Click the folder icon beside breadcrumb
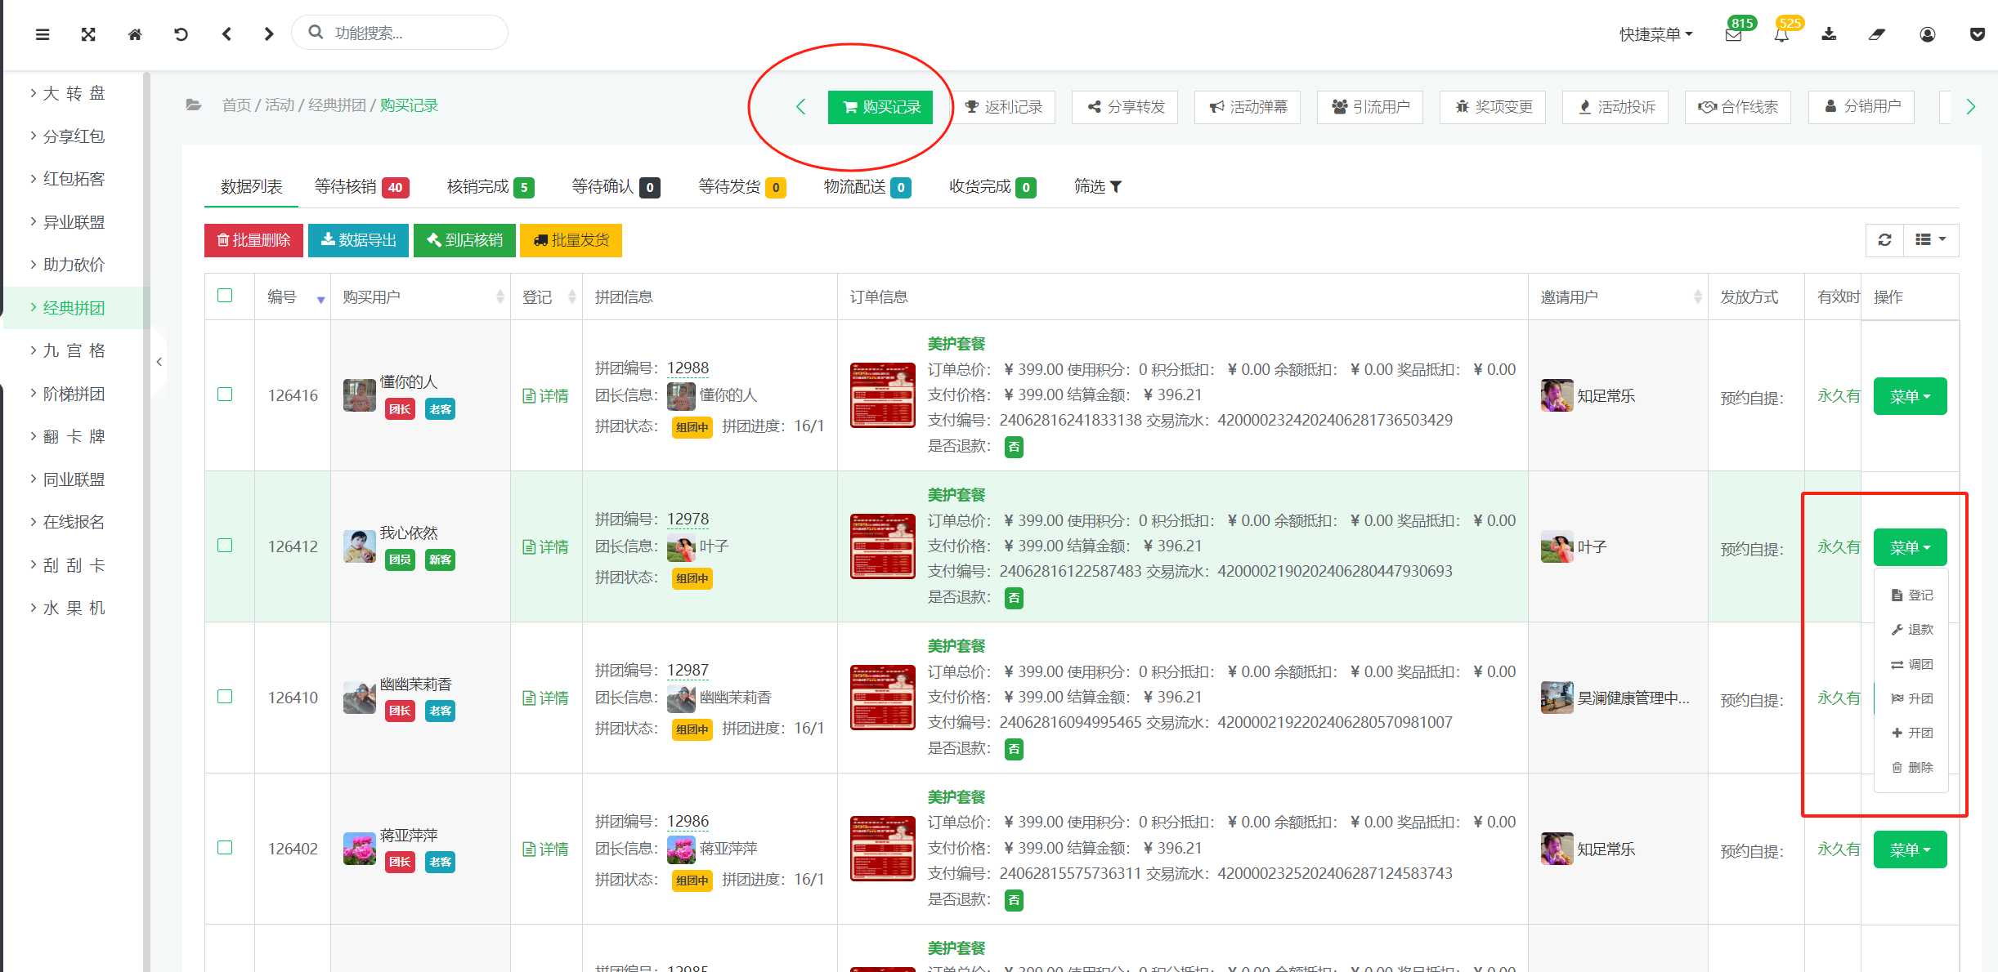Viewport: 1998px width, 972px height. (194, 105)
